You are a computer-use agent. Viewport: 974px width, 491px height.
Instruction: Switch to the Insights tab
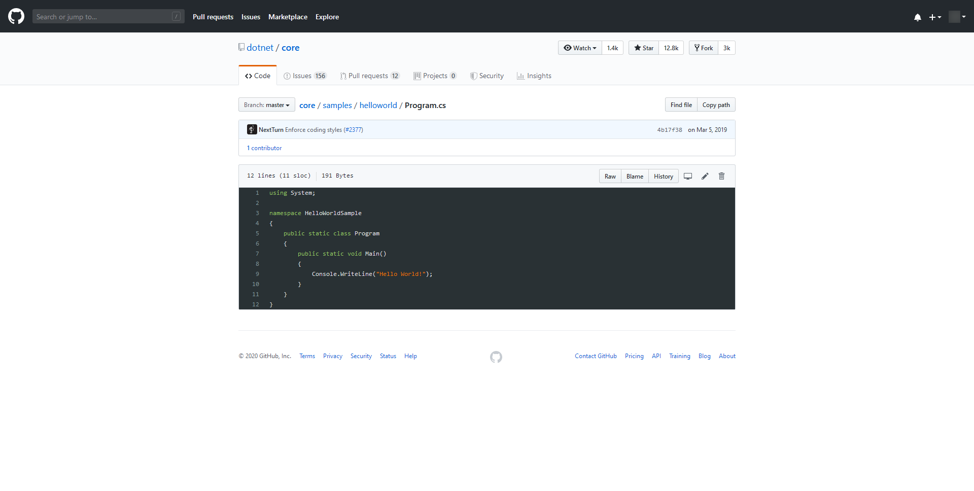pos(534,76)
